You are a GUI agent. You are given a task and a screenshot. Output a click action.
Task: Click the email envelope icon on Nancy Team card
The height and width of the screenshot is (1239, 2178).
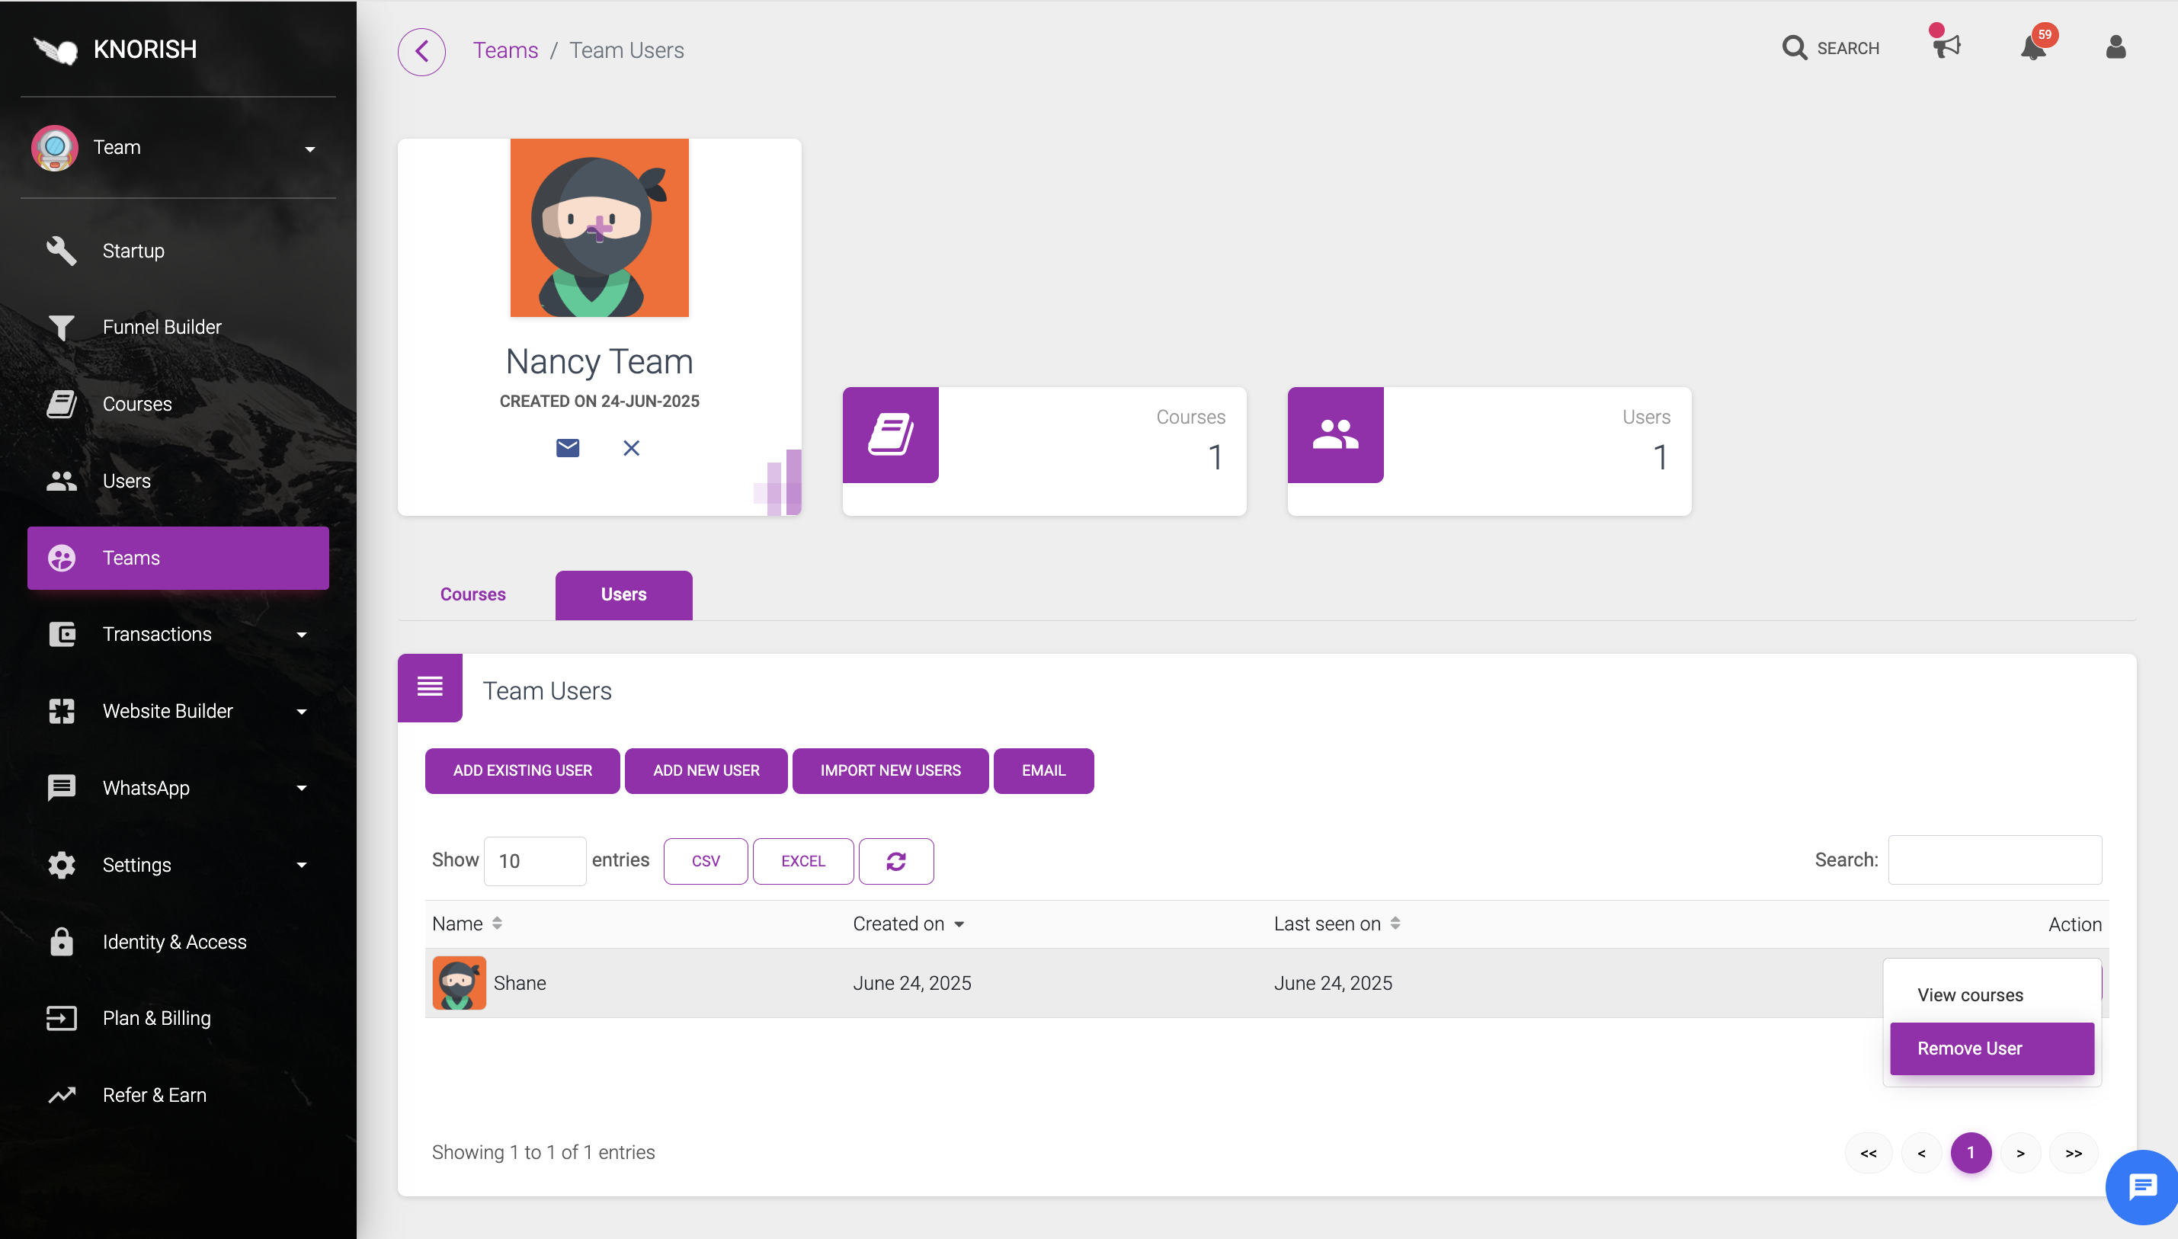click(x=568, y=447)
